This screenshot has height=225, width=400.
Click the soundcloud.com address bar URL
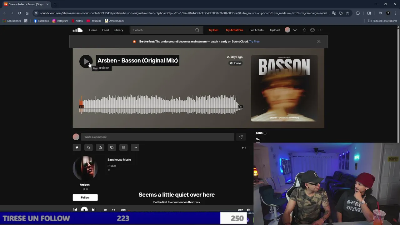[184, 13]
